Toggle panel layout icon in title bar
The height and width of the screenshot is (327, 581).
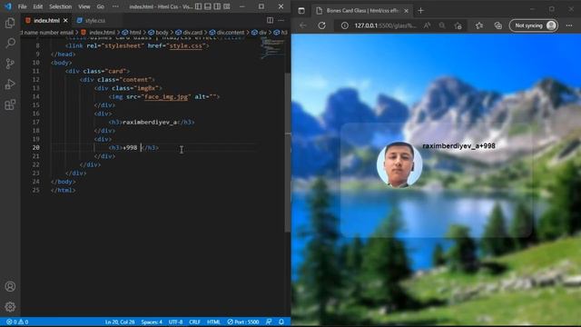point(208,6)
